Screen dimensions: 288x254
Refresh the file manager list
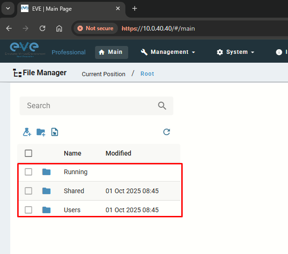tap(166, 132)
